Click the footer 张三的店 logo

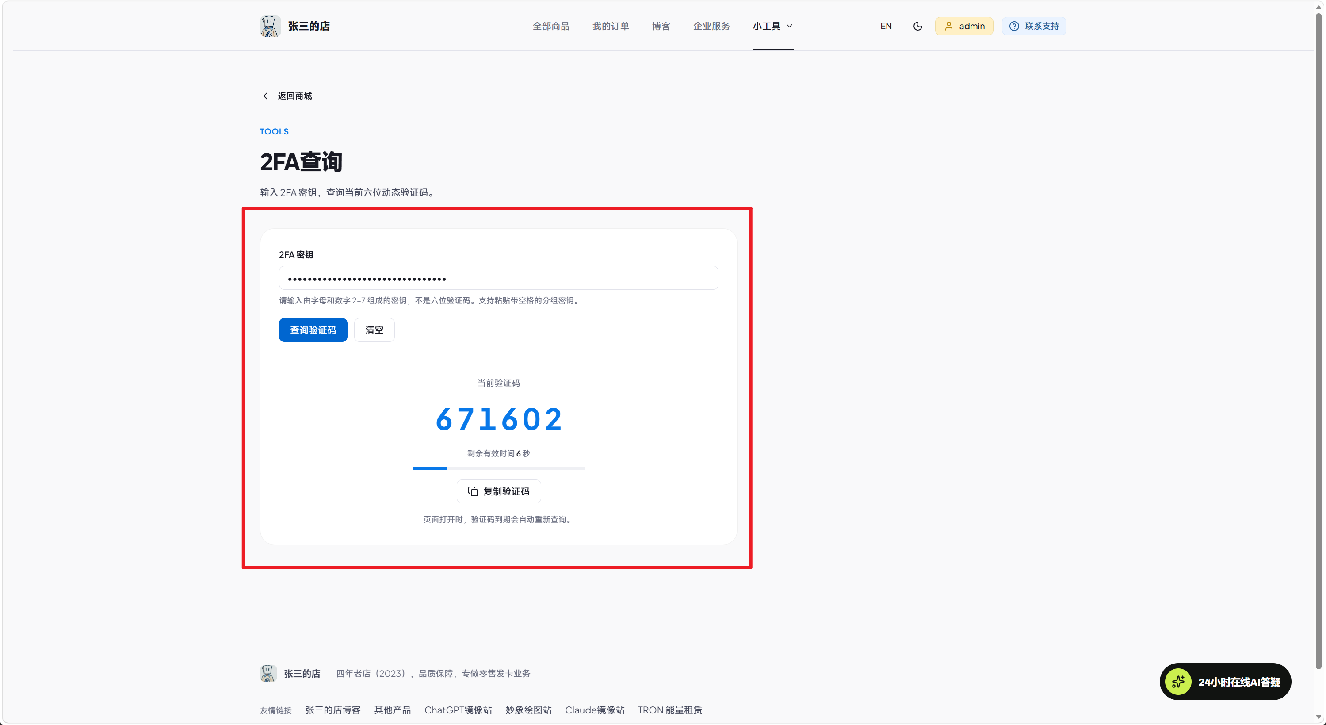268,673
